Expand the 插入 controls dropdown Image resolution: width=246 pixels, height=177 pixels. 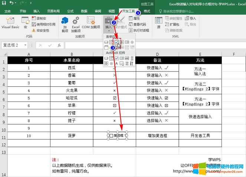108,23
